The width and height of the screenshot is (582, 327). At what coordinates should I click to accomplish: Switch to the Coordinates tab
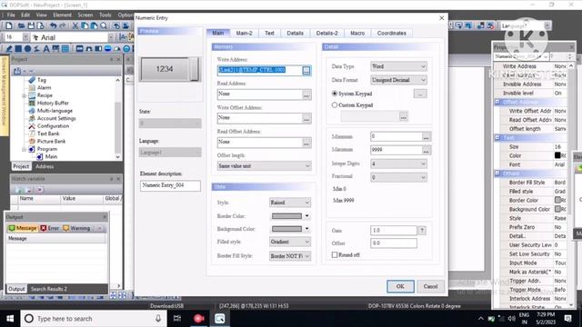tap(392, 33)
